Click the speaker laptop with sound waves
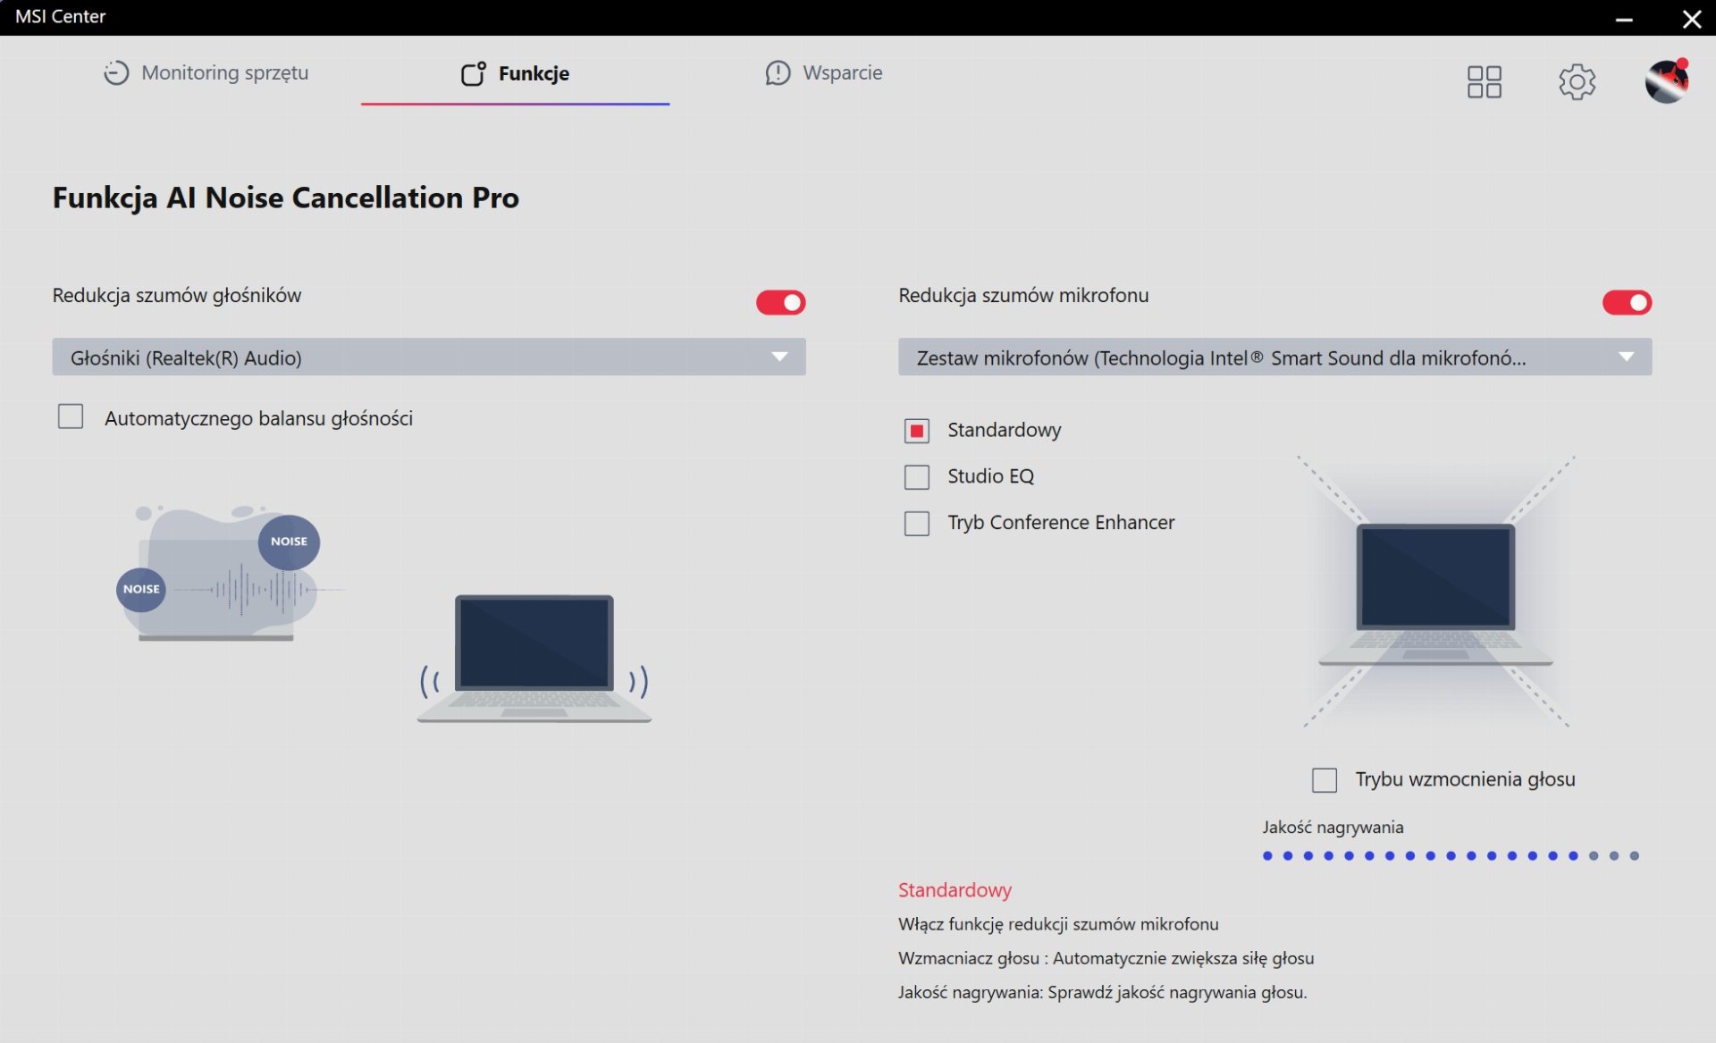 click(x=534, y=659)
